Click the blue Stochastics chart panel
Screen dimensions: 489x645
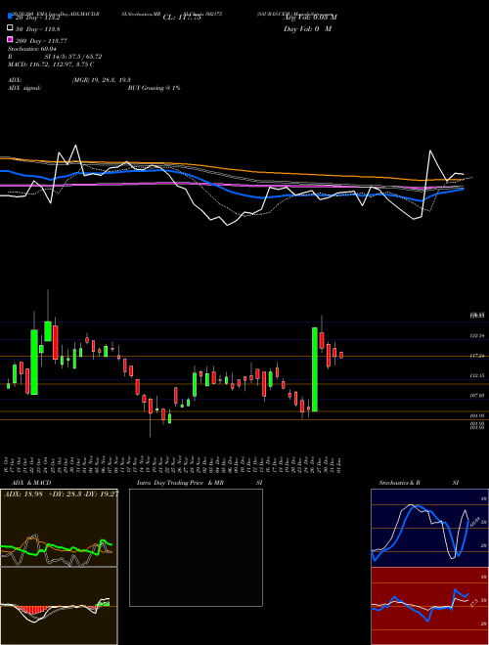[x=429, y=528]
